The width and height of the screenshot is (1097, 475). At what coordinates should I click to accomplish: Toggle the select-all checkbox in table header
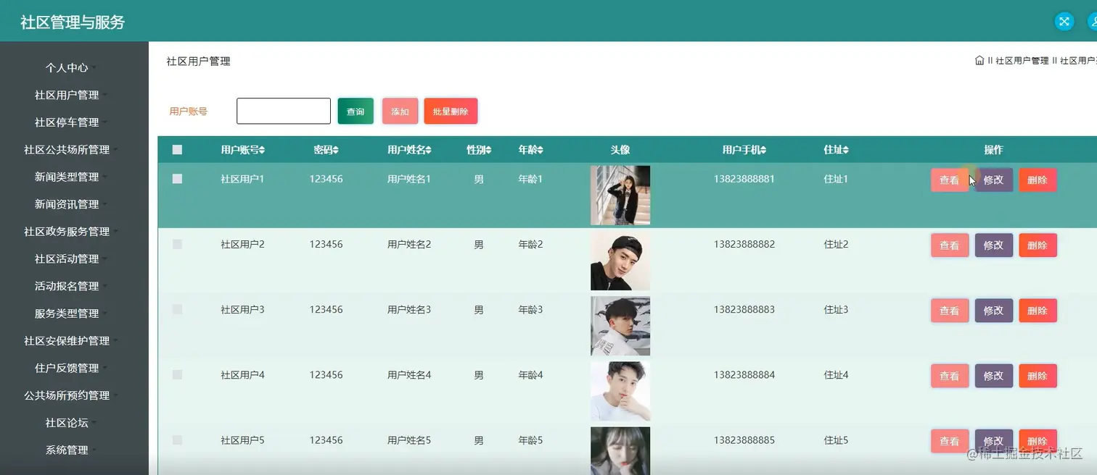click(176, 149)
